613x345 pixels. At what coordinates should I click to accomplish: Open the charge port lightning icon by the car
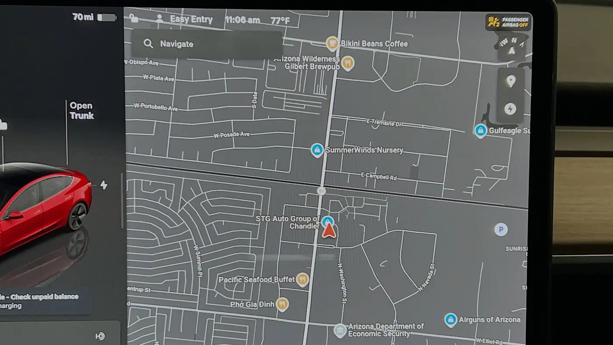pyautogui.click(x=104, y=185)
